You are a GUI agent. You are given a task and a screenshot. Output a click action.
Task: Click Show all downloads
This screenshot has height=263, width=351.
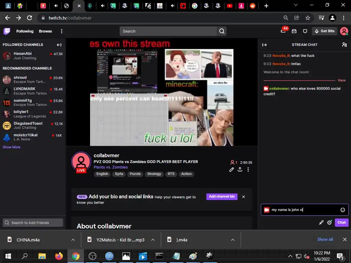[325, 239]
